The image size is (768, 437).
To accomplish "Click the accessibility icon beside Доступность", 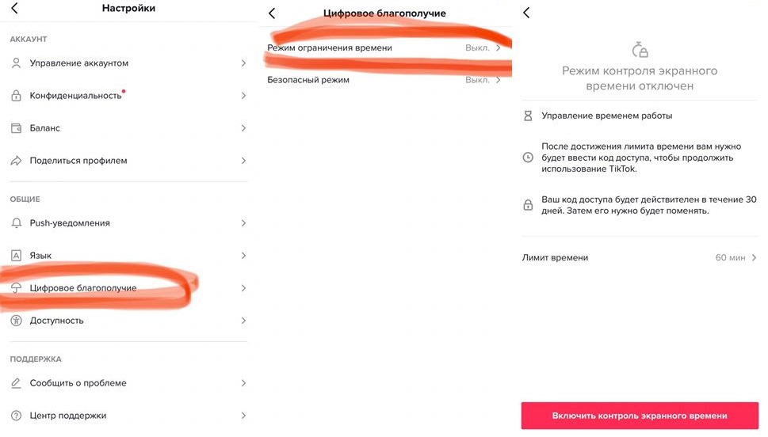I will pyautogui.click(x=16, y=321).
